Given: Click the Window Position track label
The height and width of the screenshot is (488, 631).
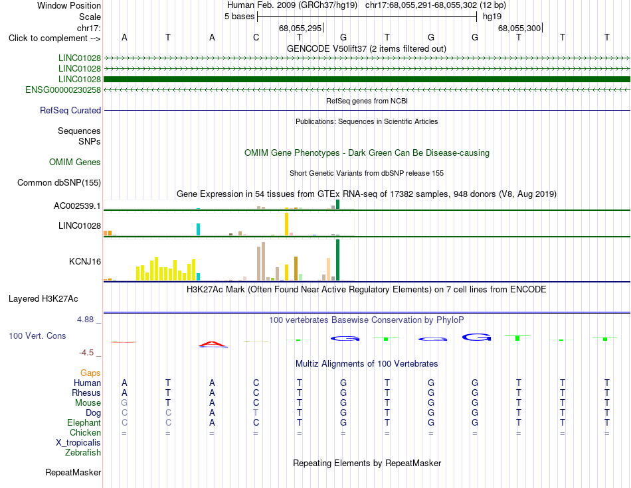Looking at the screenshot, I should [69, 5].
